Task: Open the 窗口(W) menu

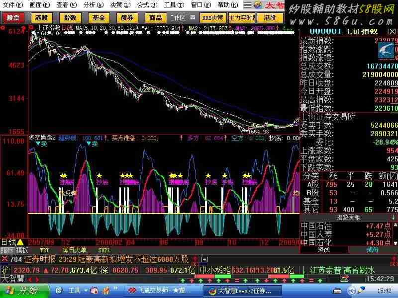Action: coord(201,5)
